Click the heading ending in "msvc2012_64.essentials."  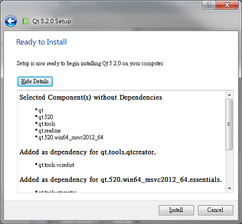tap(121, 179)
